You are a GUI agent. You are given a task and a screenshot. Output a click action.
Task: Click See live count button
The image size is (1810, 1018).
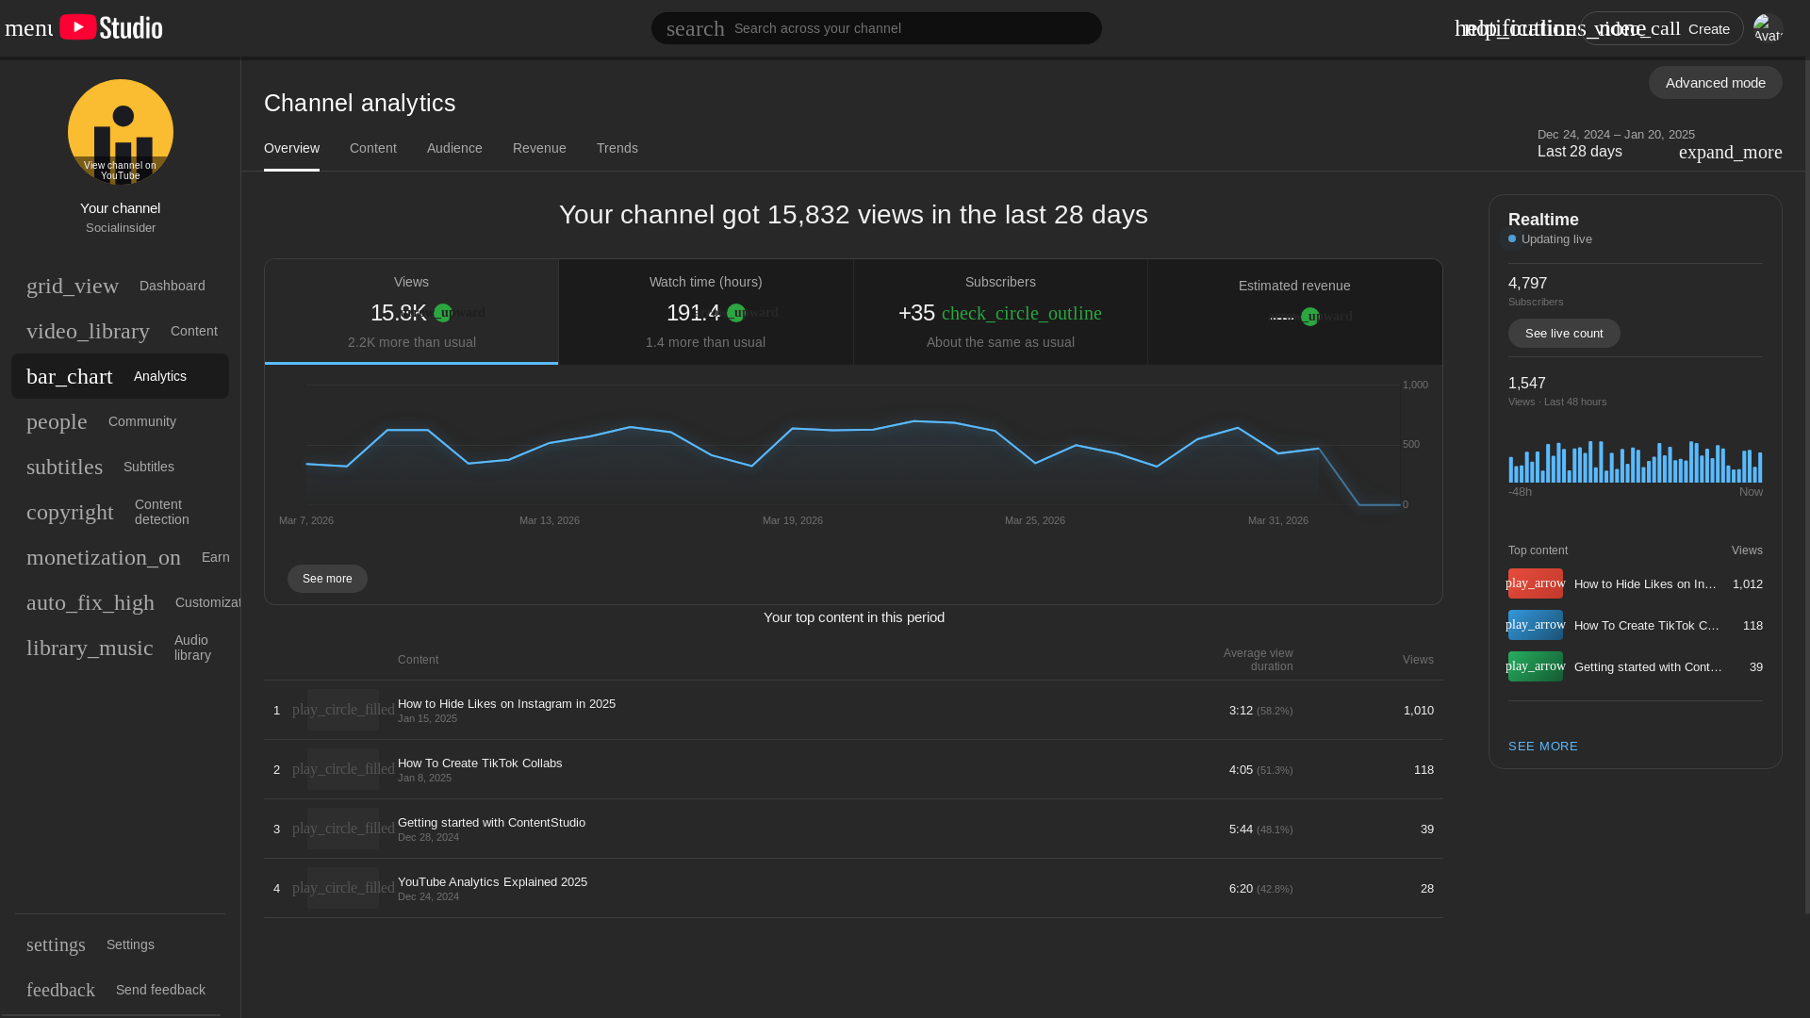pos(1564,334)
